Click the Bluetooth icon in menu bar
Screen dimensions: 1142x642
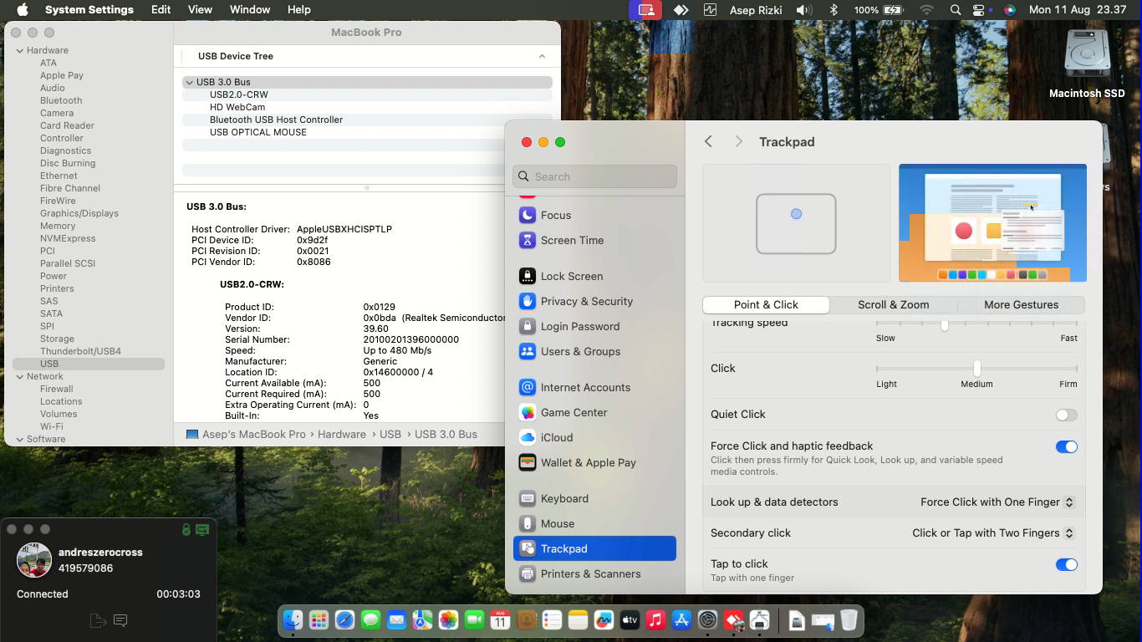tap(834, 10)
